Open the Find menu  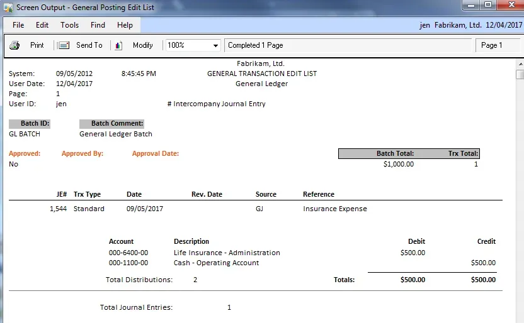pyautogui.click(x=98, y=25)
